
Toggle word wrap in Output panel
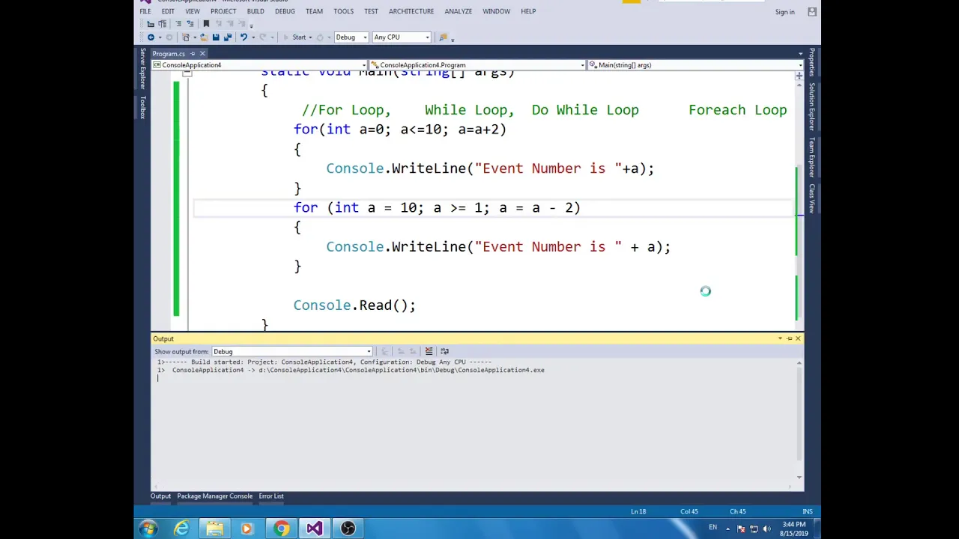(x=444, y=351)
